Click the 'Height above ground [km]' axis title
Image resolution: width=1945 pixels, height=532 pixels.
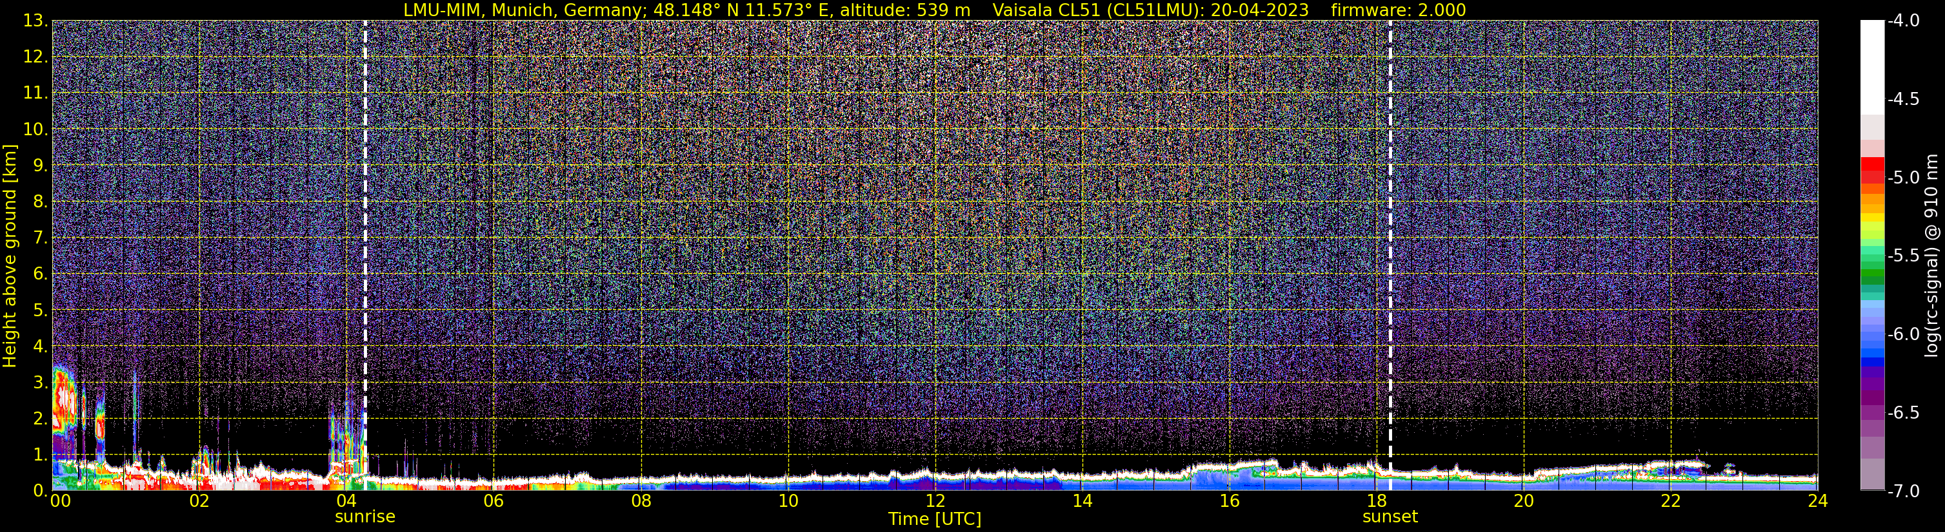coord(10,256)
